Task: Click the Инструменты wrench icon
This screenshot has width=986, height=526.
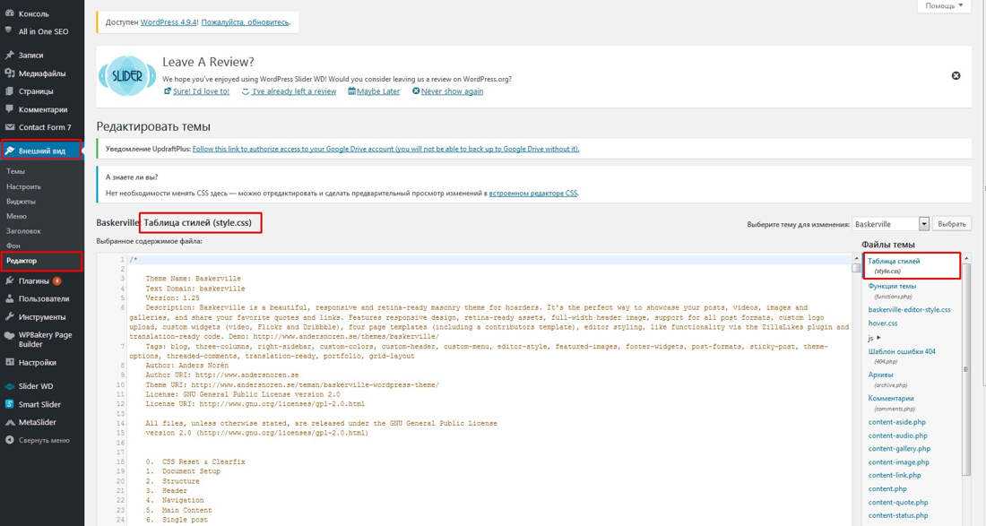Action: (9, 316)
